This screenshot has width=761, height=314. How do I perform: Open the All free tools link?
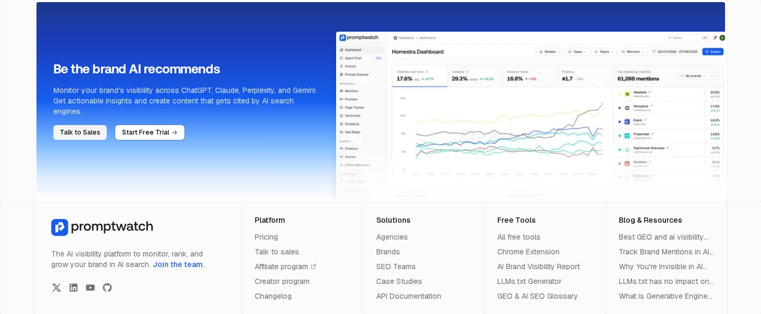519,237
